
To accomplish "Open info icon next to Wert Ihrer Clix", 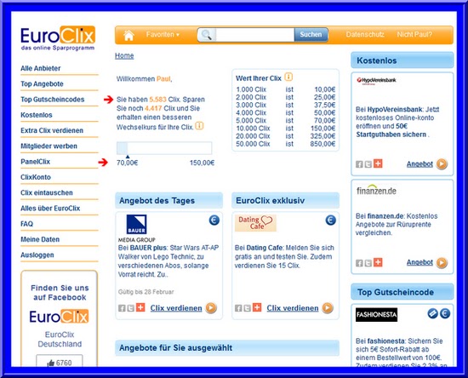I will [x=288, y=77].
